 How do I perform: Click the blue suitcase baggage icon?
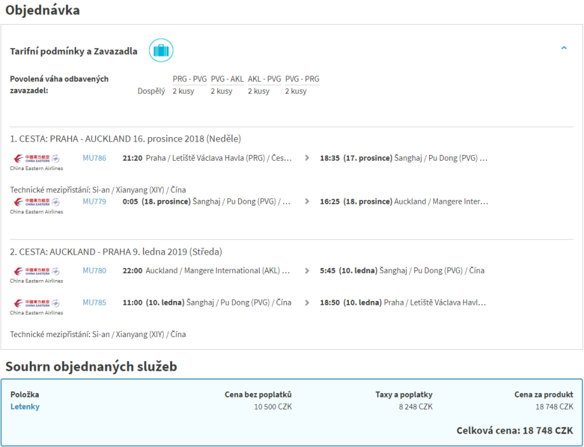pos(161,51)
